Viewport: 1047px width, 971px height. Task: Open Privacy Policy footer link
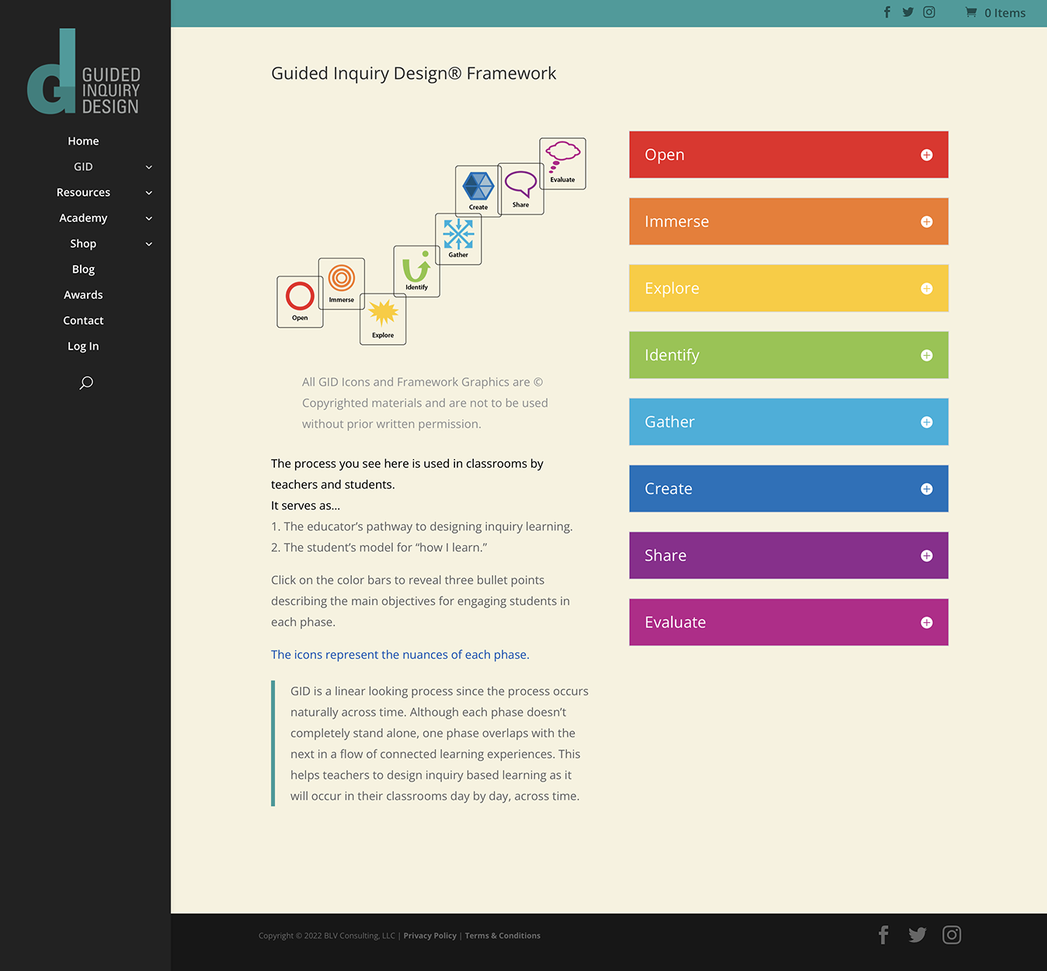pos(430,935)
